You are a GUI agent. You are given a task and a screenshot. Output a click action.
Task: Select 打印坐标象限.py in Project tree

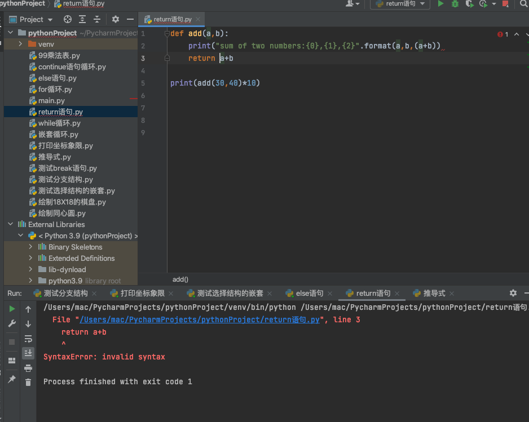click(x=65, y=145)
